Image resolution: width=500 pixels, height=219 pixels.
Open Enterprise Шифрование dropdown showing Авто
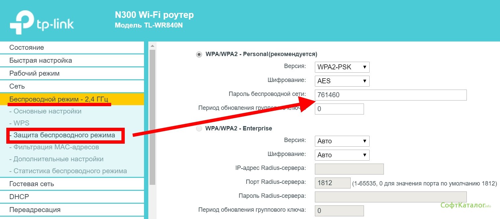point(342,155)
